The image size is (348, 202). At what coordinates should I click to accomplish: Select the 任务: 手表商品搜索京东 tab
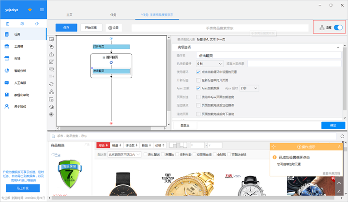coord(157,15)
